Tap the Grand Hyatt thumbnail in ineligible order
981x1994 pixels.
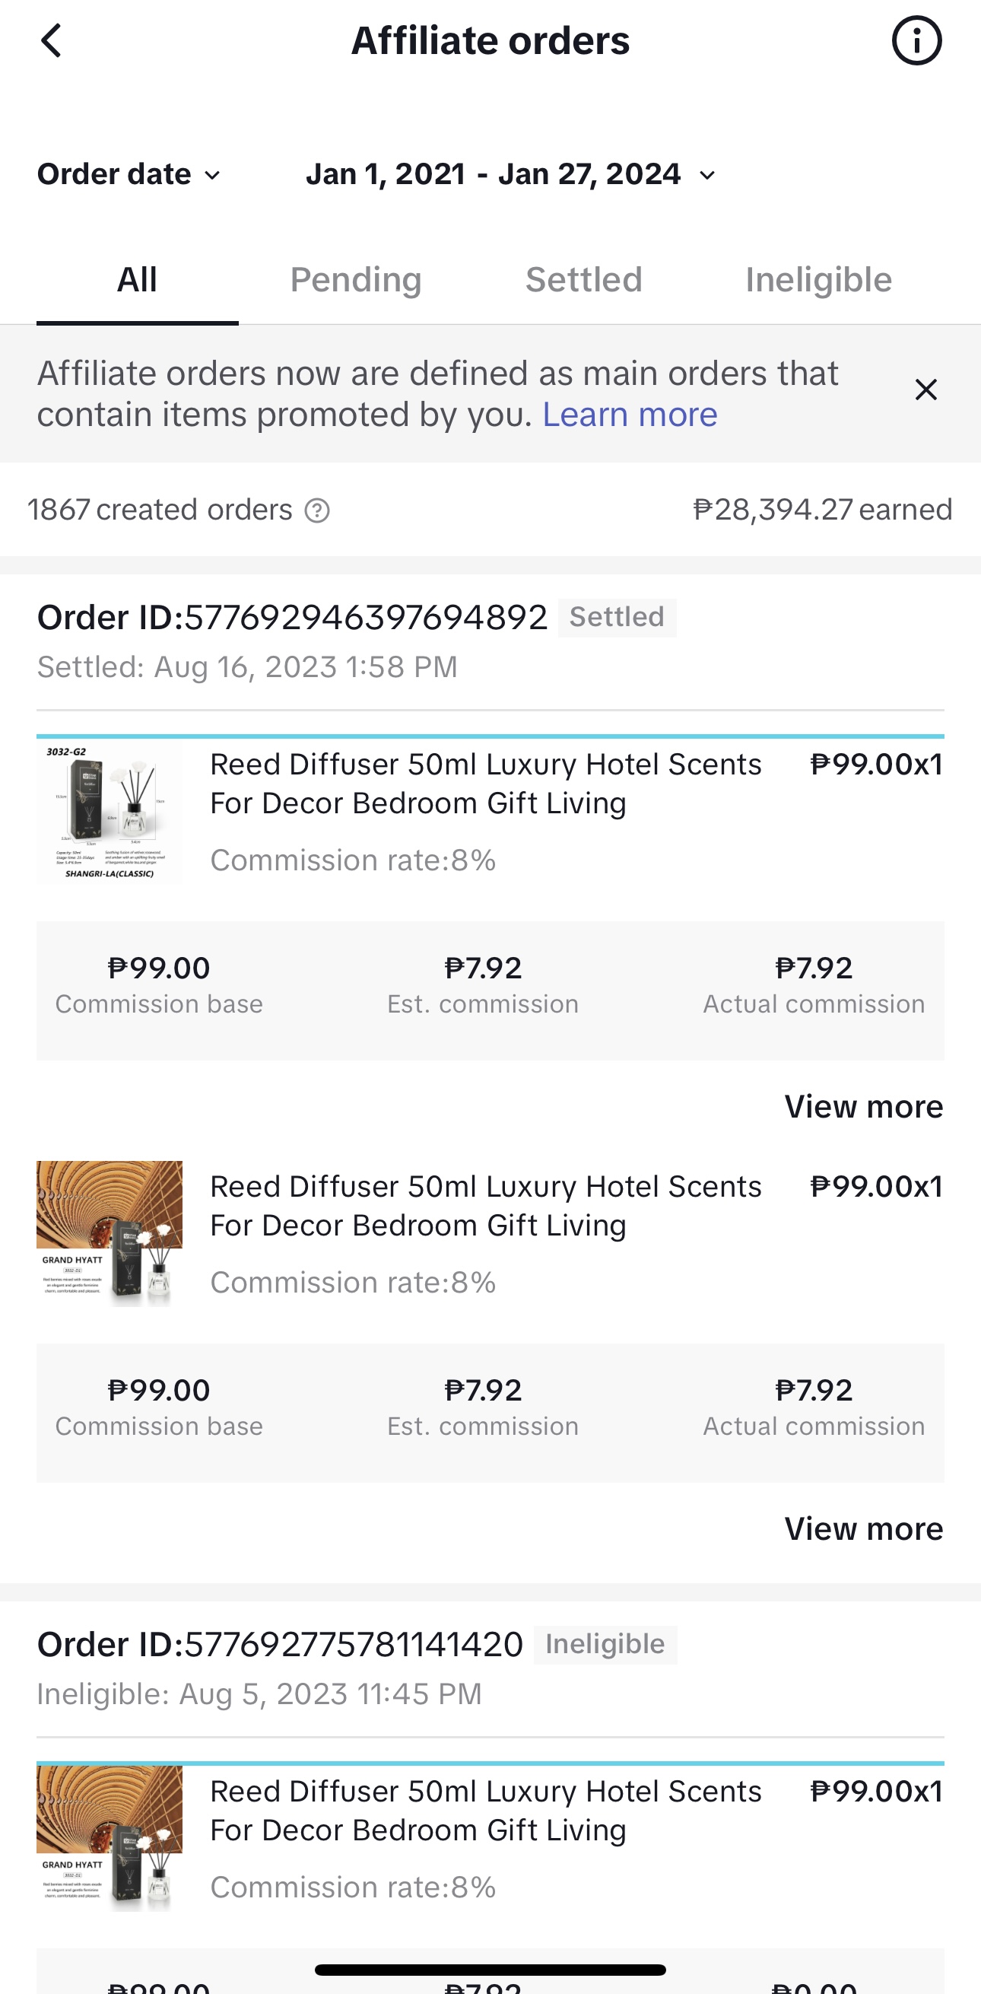[x=110, y=1838]
